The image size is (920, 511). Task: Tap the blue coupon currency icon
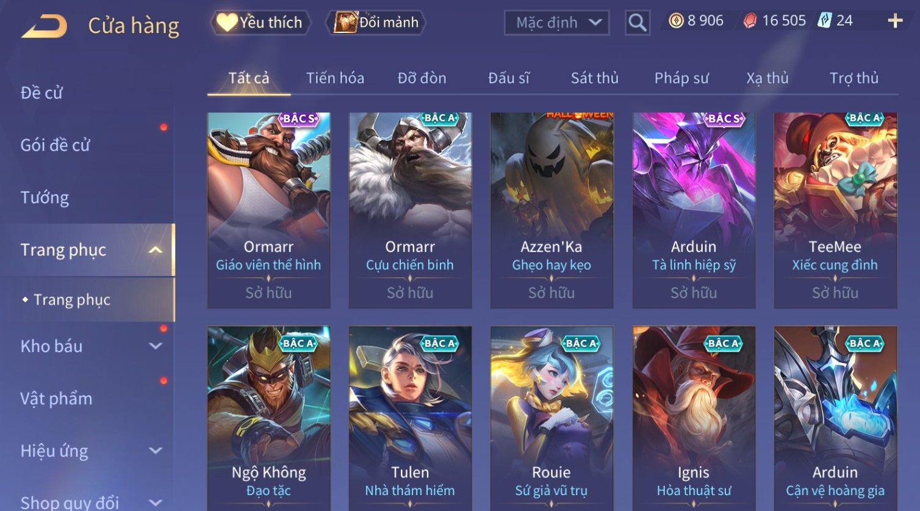(824, 20)
